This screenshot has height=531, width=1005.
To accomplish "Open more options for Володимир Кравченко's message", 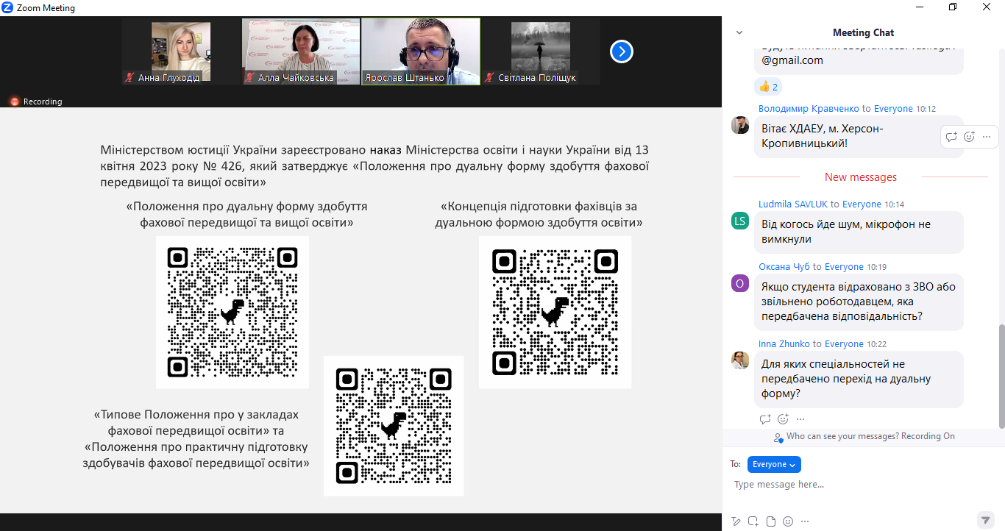I will (987, 136).
